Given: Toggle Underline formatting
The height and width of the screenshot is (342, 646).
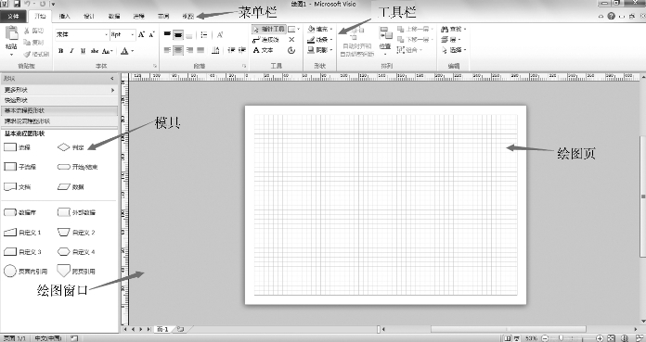Looking at the screenshot, I should (x=83, y=51).
